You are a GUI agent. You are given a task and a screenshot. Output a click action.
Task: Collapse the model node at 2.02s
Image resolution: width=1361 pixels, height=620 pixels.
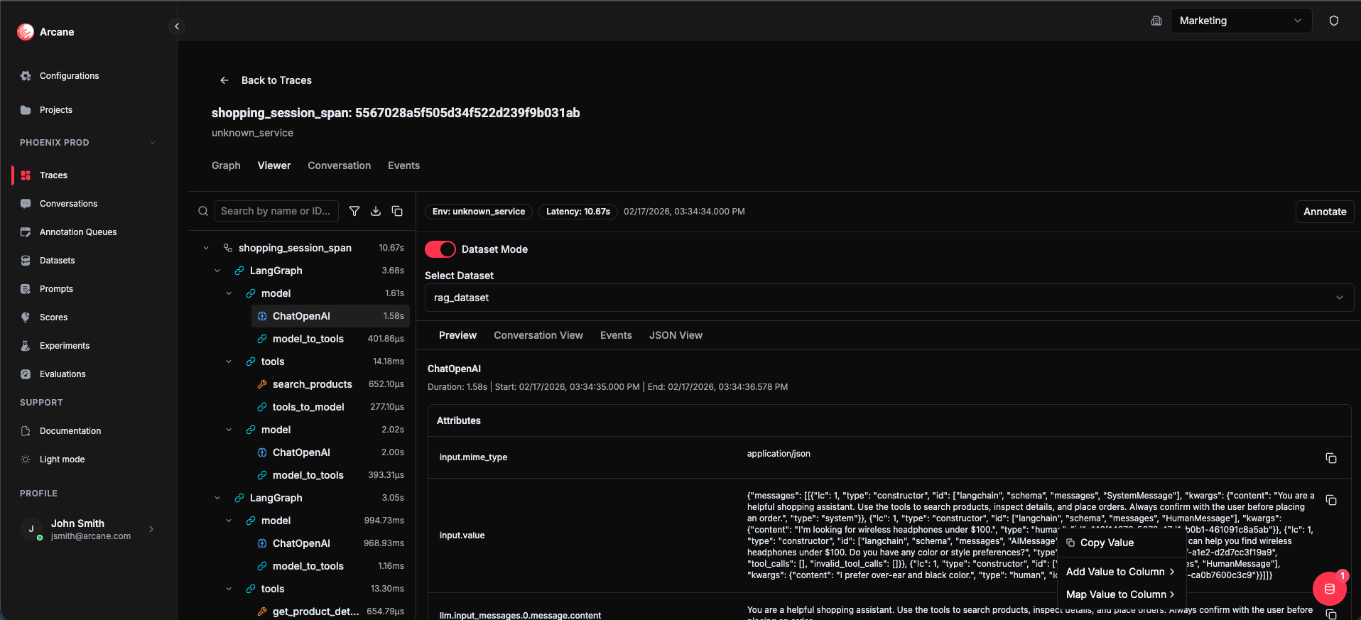pyautogui.click(x=229, y=430)
